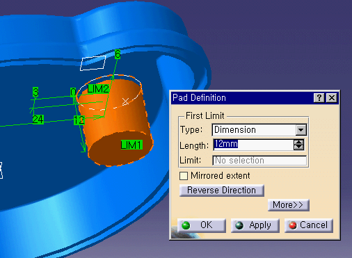Click the help question mark icon
The height and width of the screenshot is (258, 352).
click(319, 98)
